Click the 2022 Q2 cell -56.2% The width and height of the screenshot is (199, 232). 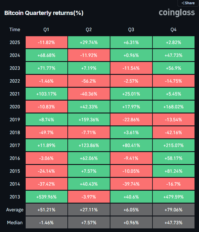[x=89, y=81]
